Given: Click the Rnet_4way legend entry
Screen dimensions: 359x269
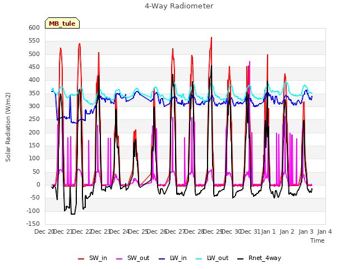Looking at the screenshot, I should (259, 258).
